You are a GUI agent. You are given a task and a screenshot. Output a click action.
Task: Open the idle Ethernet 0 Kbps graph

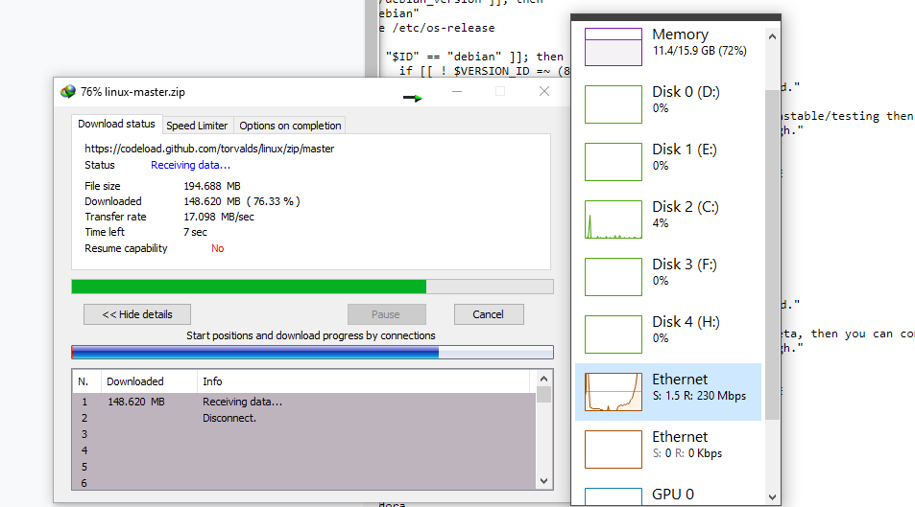[613, 449]
